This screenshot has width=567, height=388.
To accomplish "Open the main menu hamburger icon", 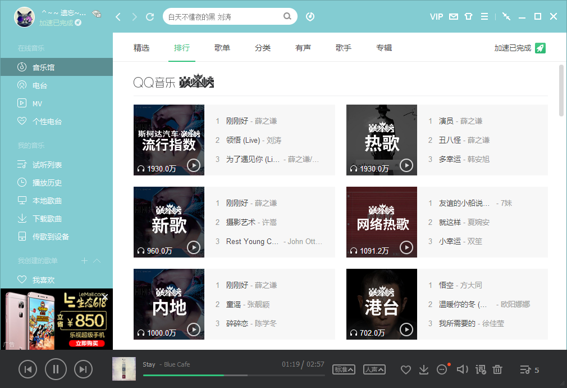I will tap(484, 17).
